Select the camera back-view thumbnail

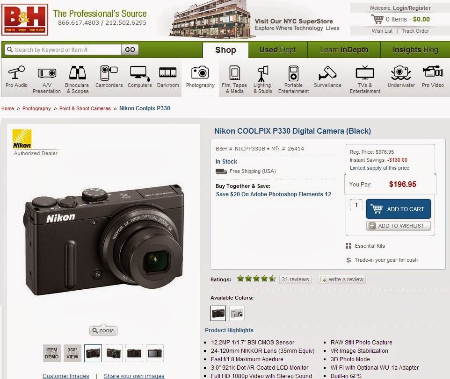[155, 353]
